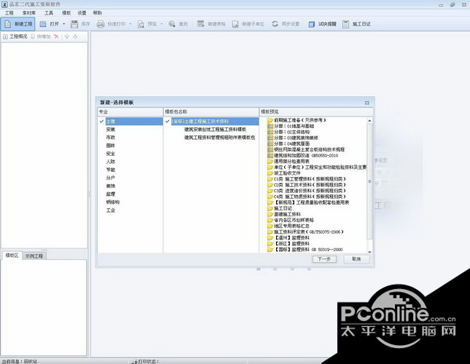Click the 同步设置 sync button
Screen dimensions: 470x364
point(286,24)
